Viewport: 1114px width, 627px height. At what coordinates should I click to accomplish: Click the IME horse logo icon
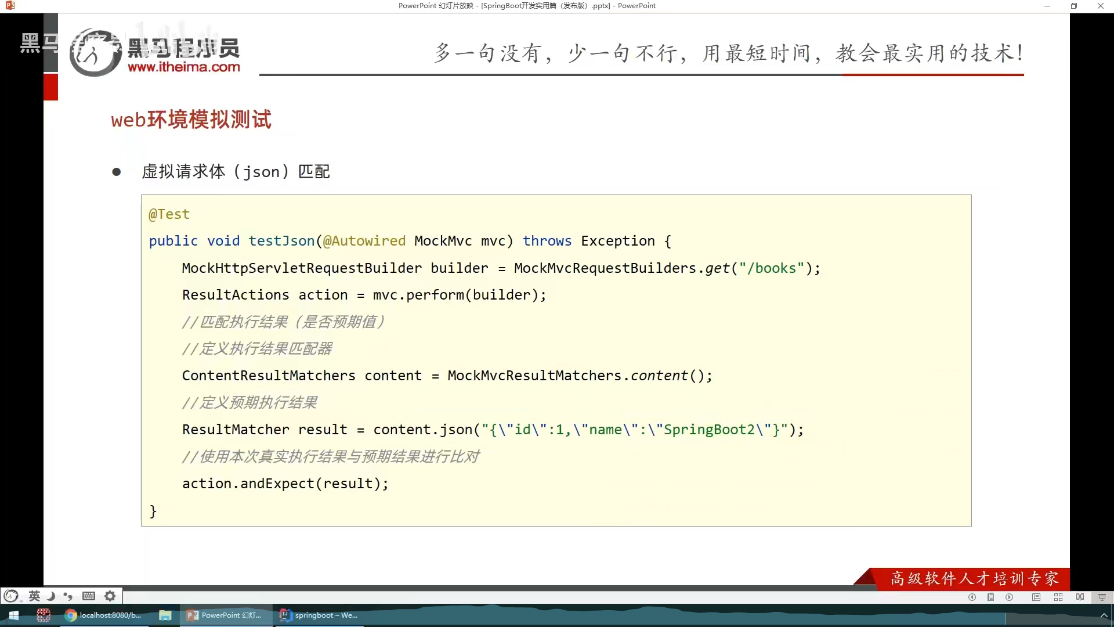tap(12, 596)
